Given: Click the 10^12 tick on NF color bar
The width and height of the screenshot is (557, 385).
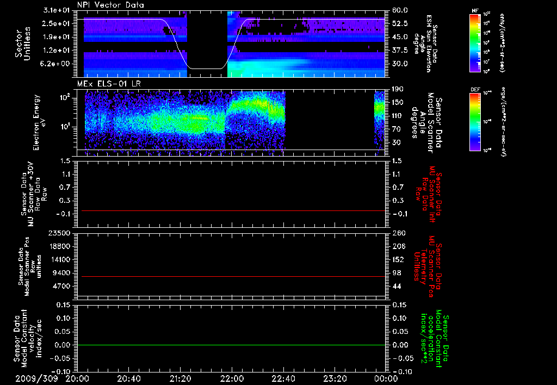Looking at the screenshot, I should [x=487, y=14].
